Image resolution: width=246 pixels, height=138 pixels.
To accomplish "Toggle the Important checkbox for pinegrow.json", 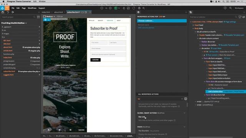I will tap(31, 61).
